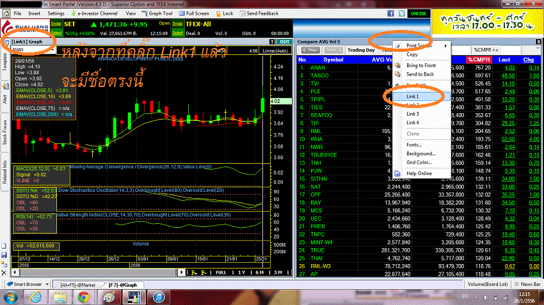This screenshot has width=544, height=305.
Task: Close the Compare AVG Vol 5 panel
Action: pos(538,42)
